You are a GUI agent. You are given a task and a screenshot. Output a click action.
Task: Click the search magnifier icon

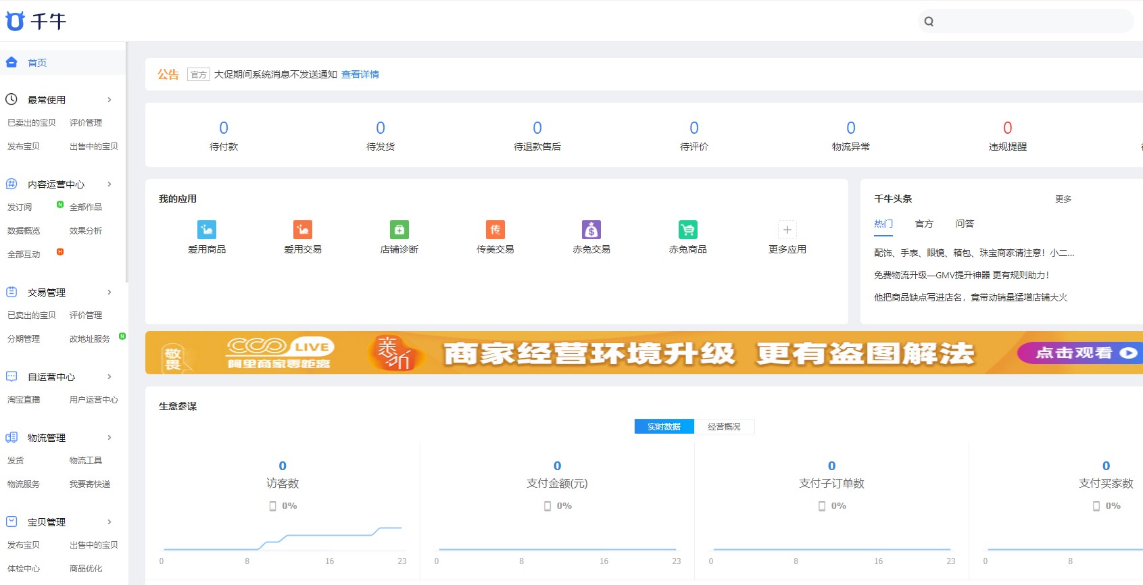(x=929, y=22)
